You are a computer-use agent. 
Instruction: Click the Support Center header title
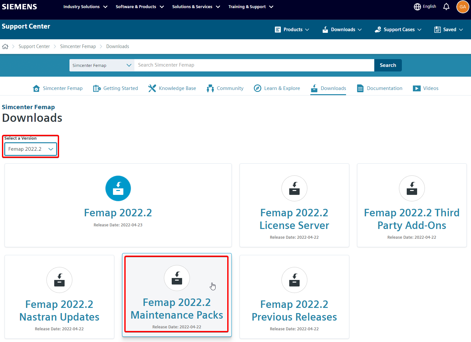click(26, 26)
